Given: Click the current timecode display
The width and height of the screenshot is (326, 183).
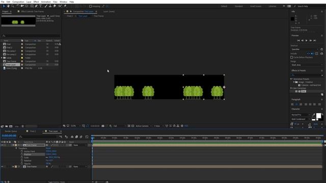Looking at the screenshot, I should pos(9,136).
